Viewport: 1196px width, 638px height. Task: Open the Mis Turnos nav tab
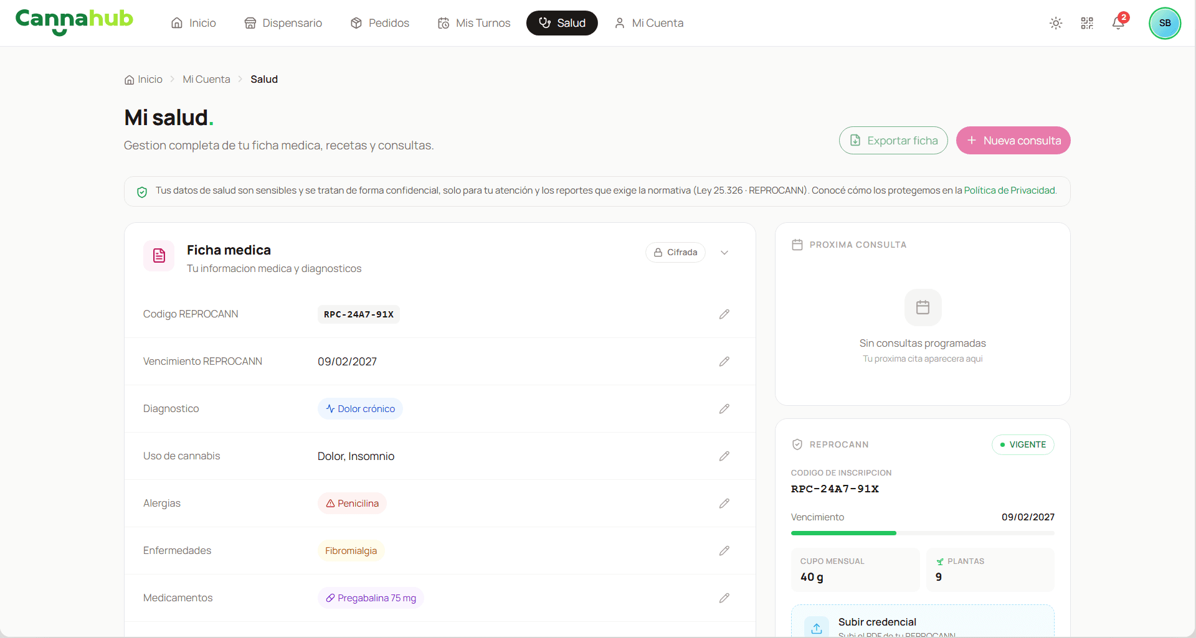pos(474,23)
